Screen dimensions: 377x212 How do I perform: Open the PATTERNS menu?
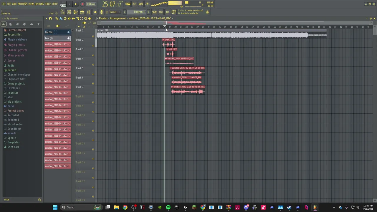pos(22,4)
